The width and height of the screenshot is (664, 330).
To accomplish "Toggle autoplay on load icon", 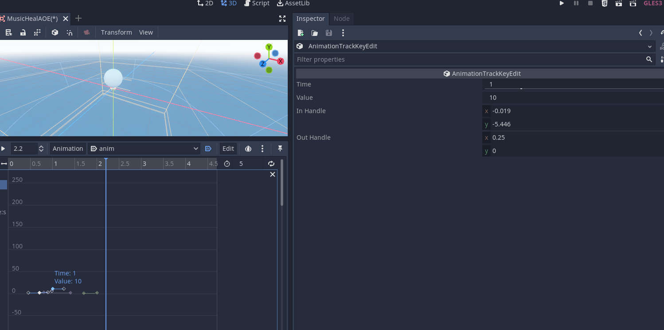I will click(208, 149).
